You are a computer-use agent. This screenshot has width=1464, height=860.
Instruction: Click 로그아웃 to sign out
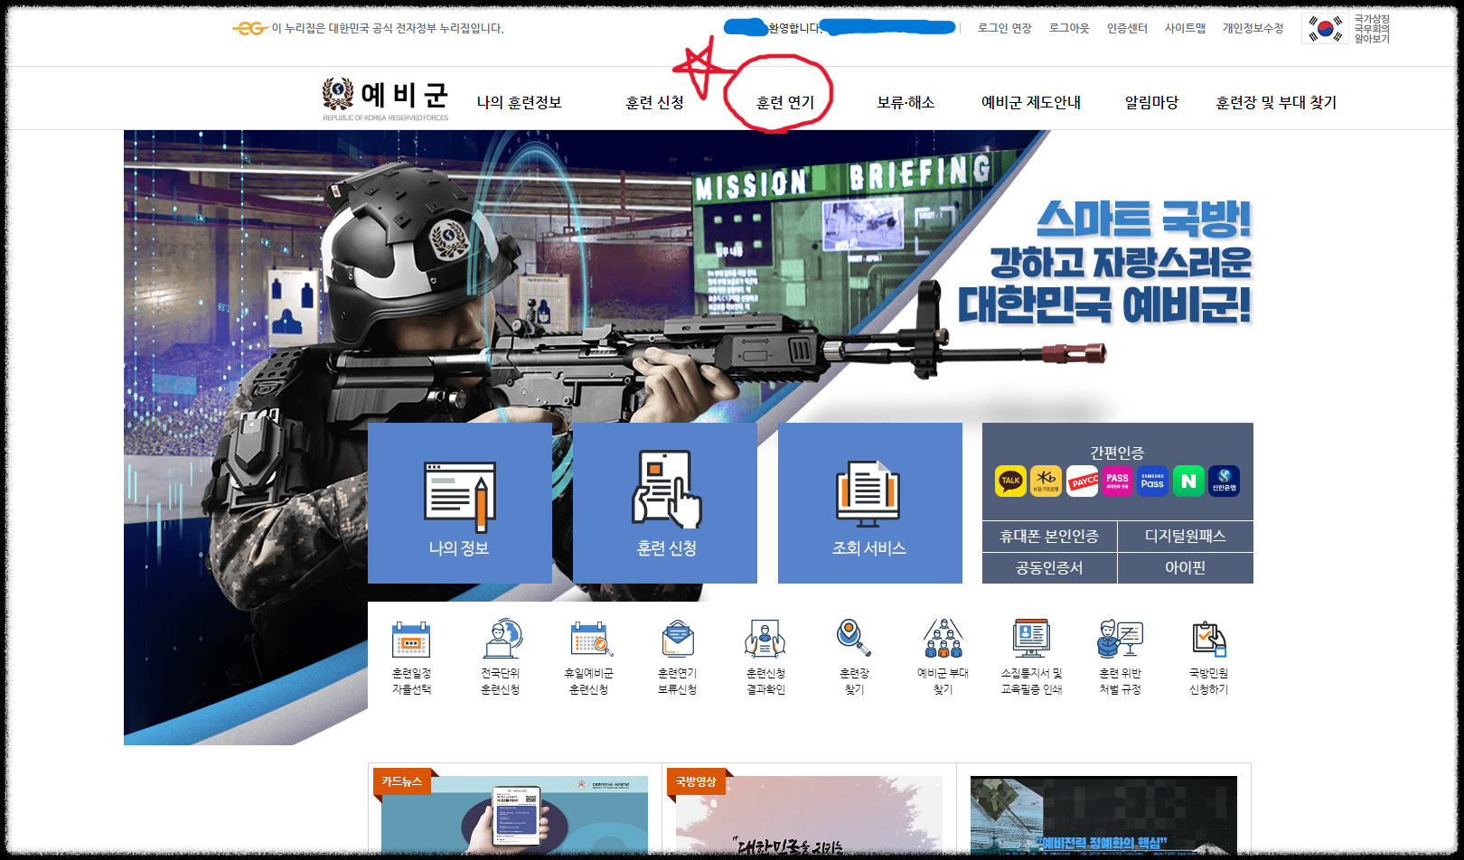(1069, 28)
